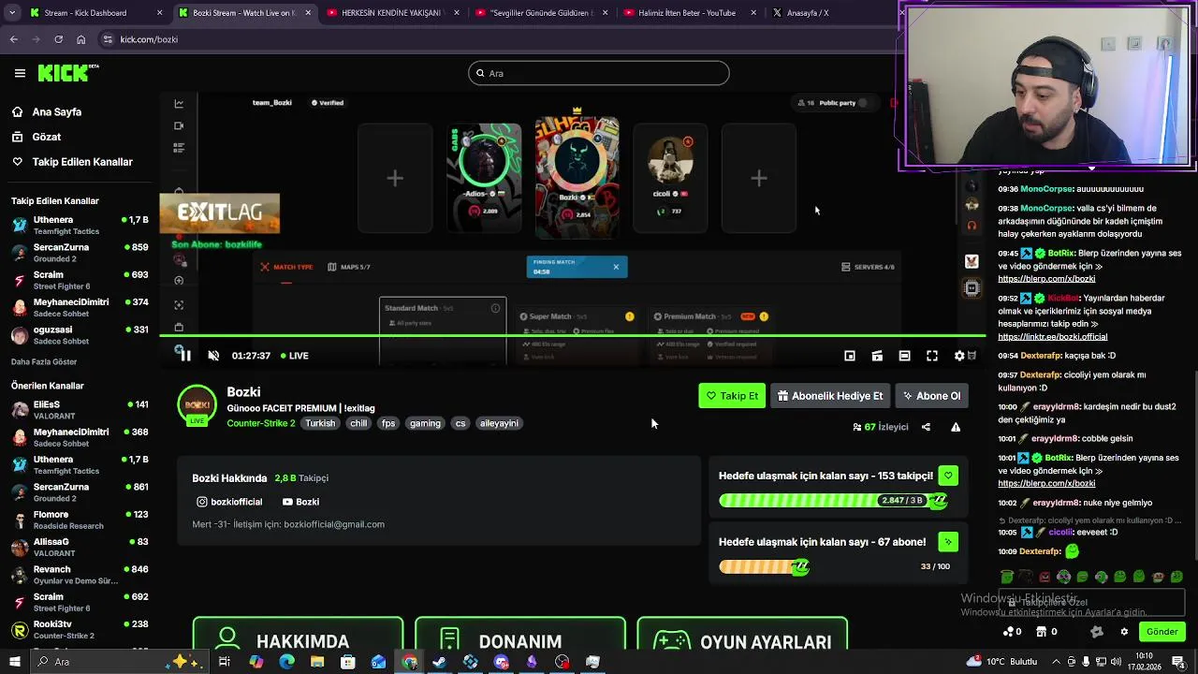Open OYUN AYARLARI panel
Viewport: 1198px width, 674px height.
point(742,634)
